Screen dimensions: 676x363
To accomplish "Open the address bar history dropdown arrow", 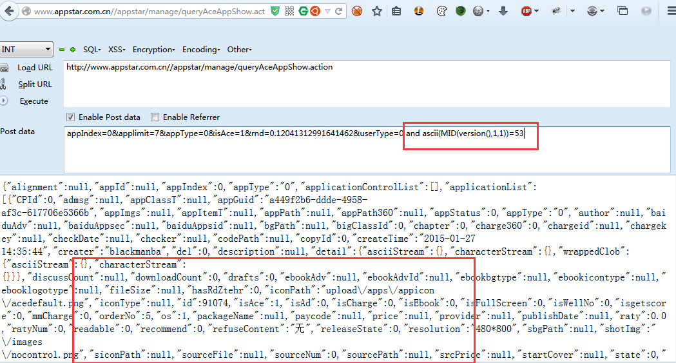I will [327, 12].
